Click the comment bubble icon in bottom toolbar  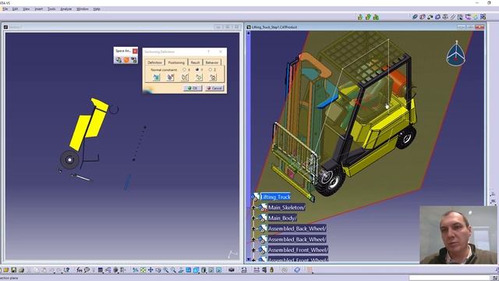(x=87, y=270)
